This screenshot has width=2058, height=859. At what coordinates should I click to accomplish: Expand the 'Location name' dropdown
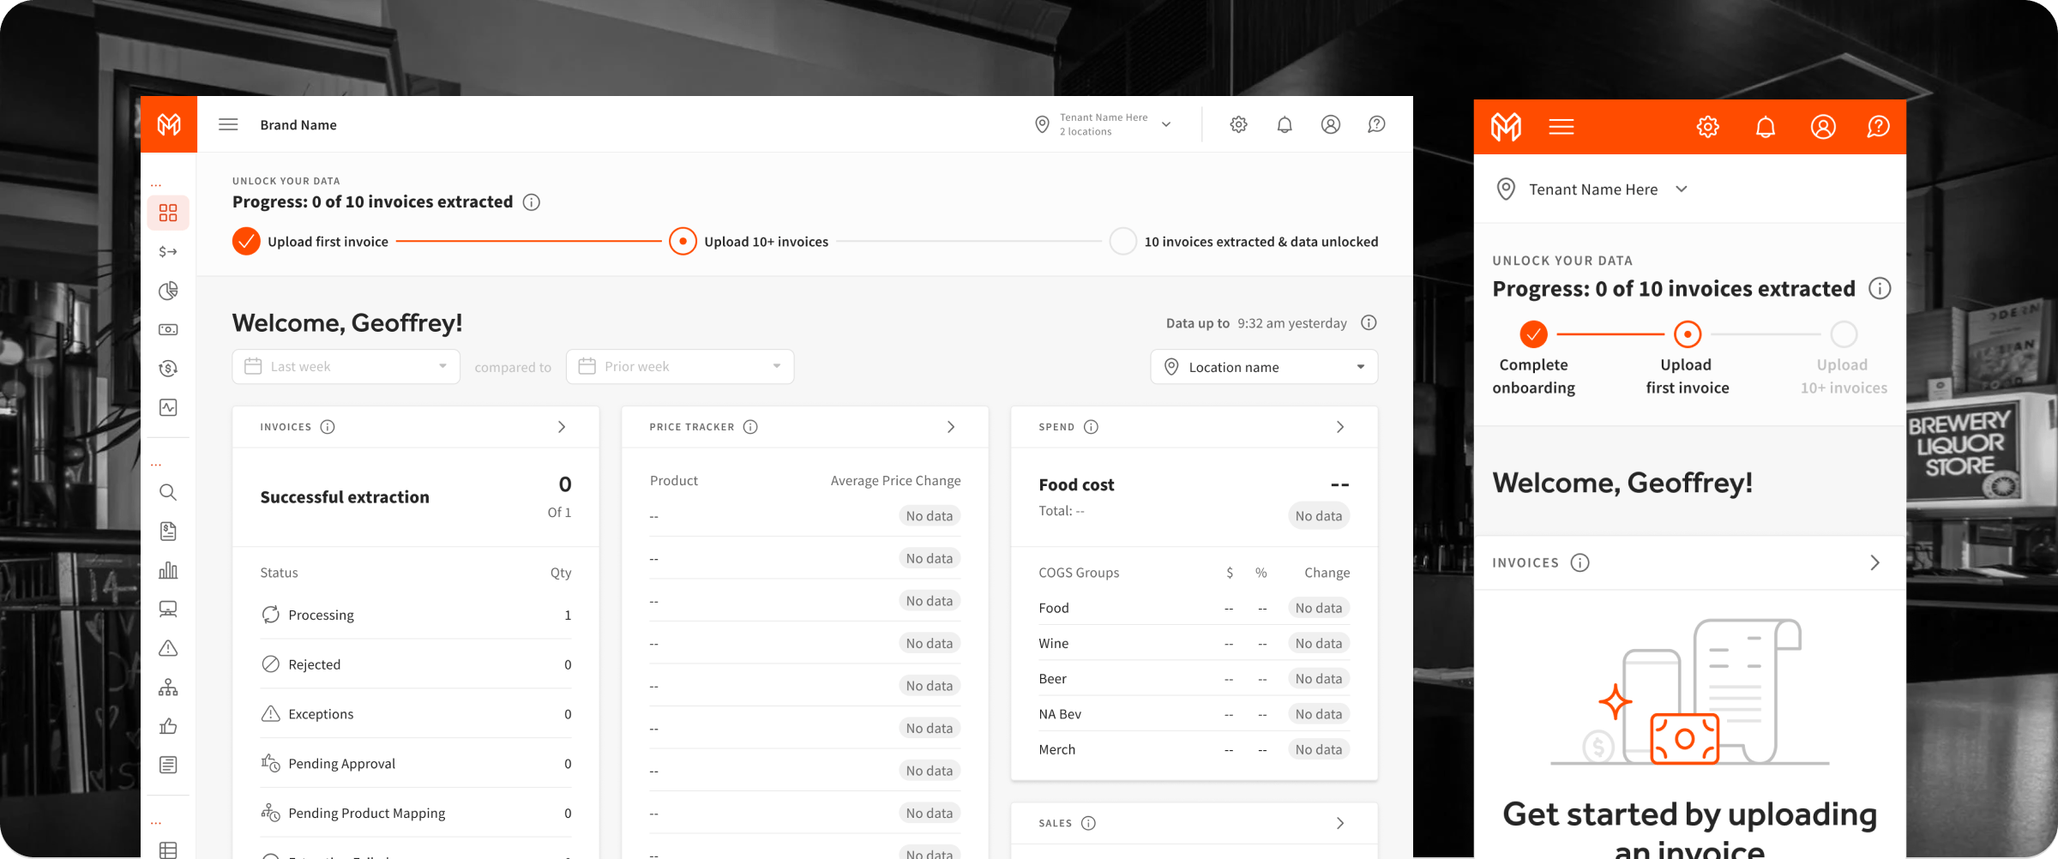tap(1263, 367)
